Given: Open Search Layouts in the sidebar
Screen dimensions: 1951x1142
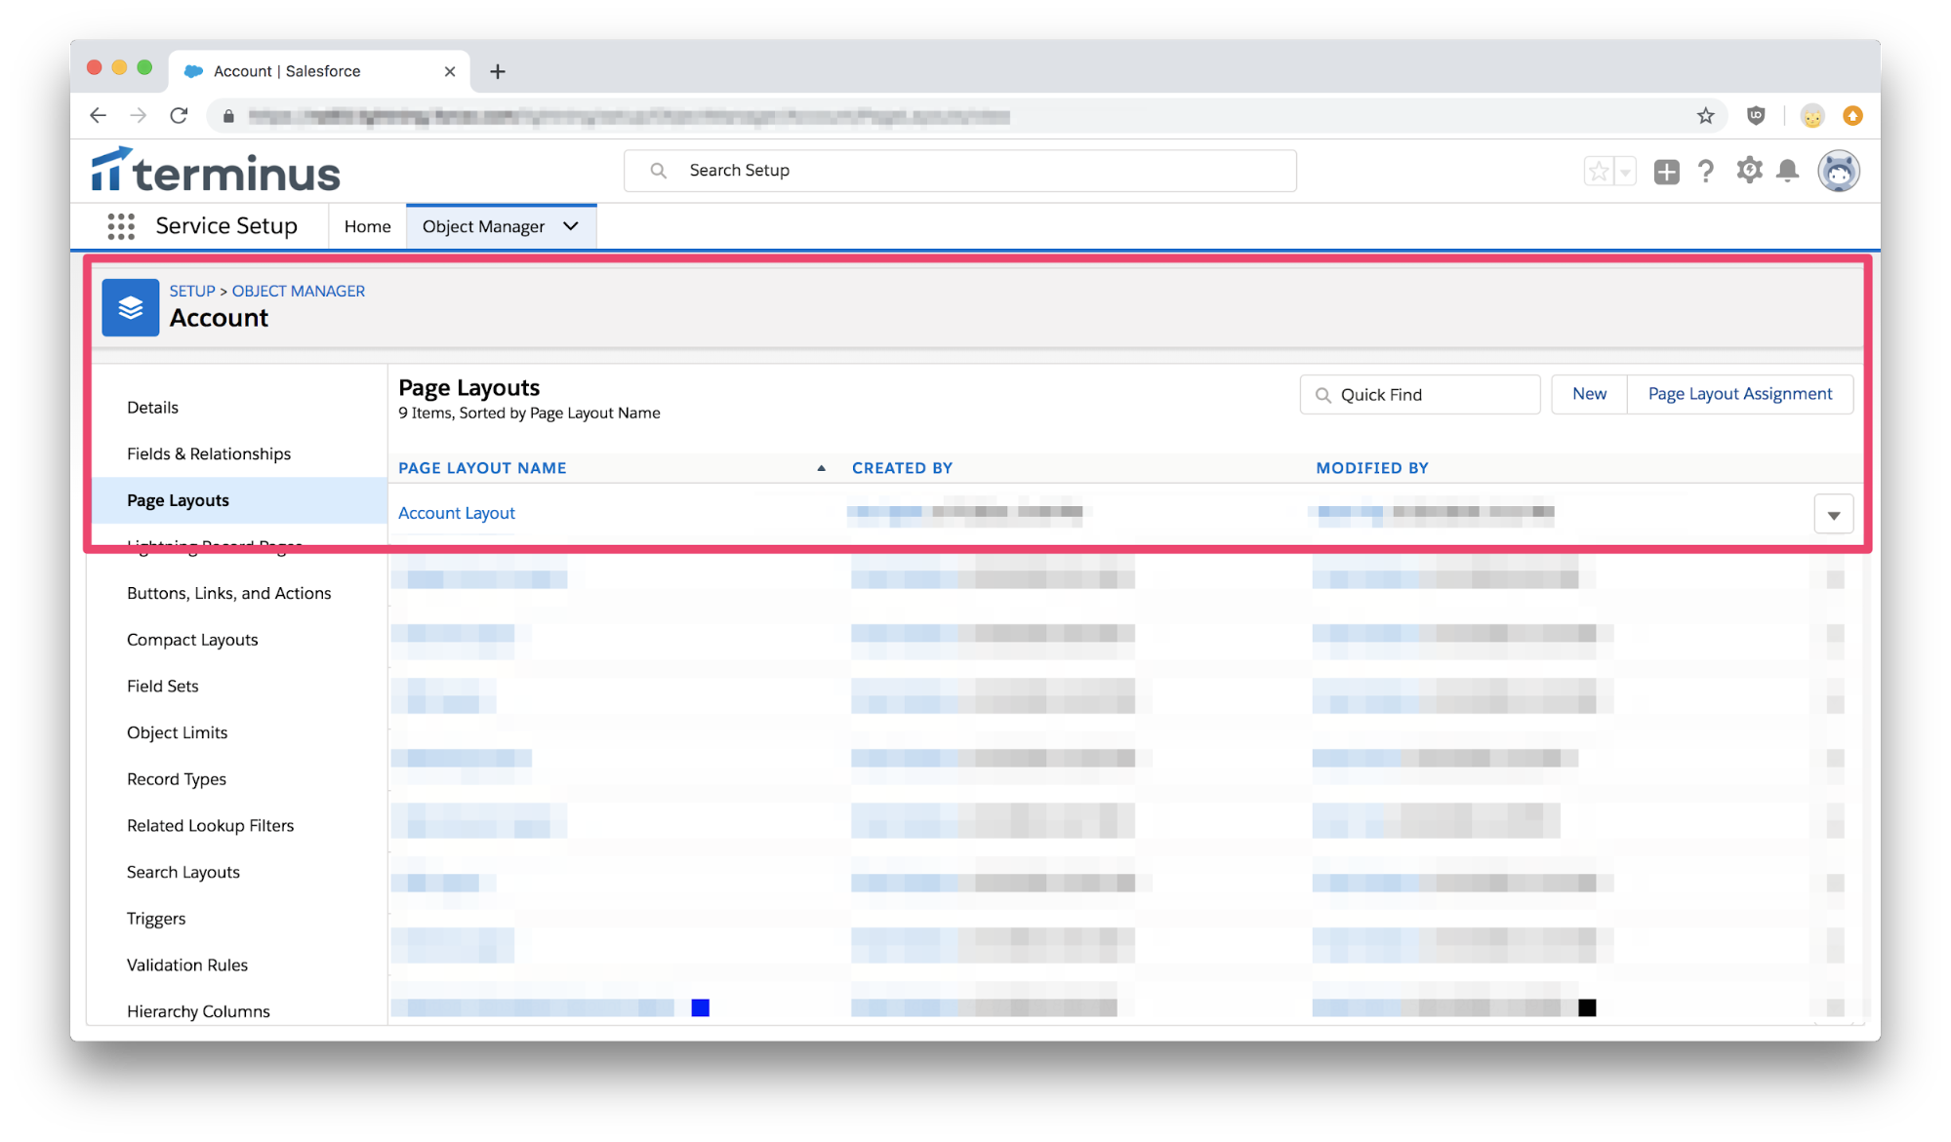Looking at the screenshot, I should (183, 872).
